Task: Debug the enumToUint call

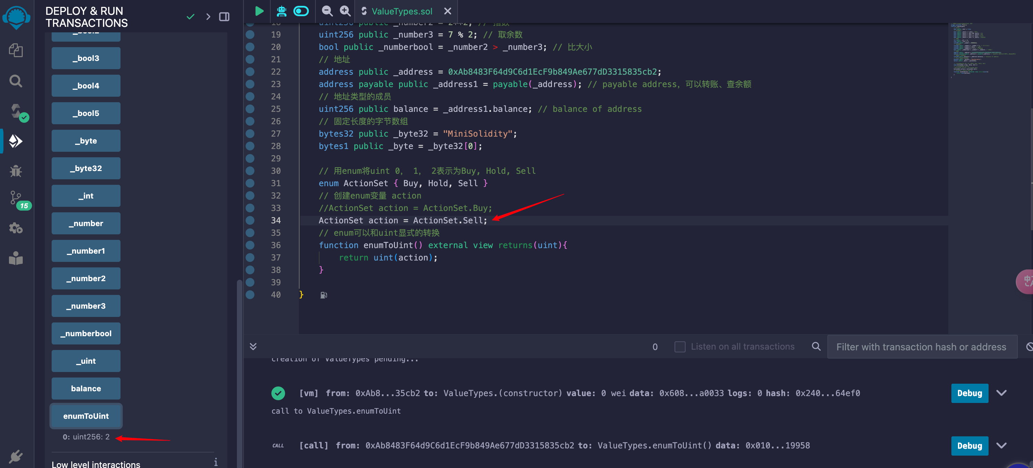Action: [969, 446]
